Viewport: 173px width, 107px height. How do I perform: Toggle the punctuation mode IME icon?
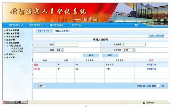coord(22,102)
